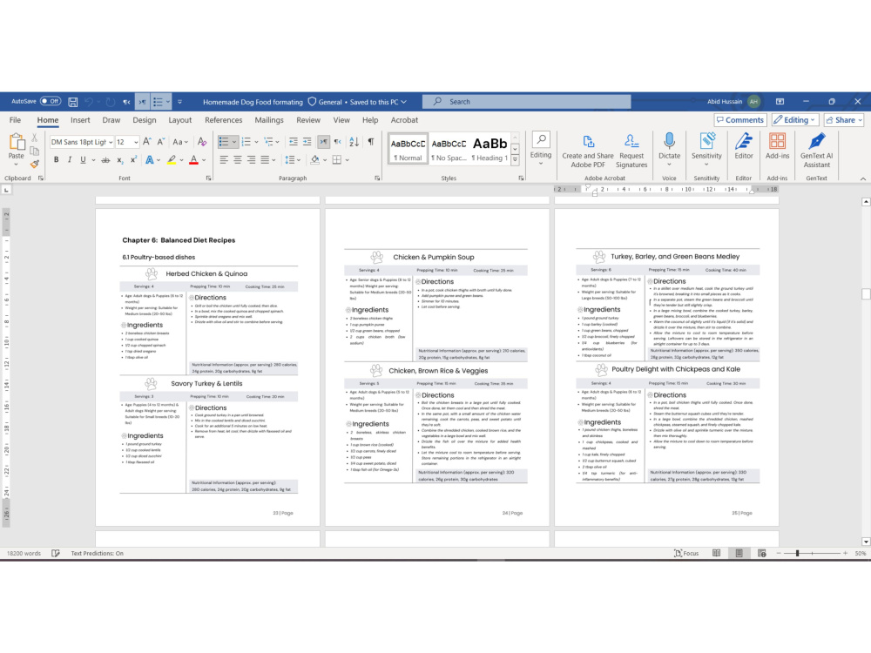Open the Change Case Aa dropdown

[180, 142]
